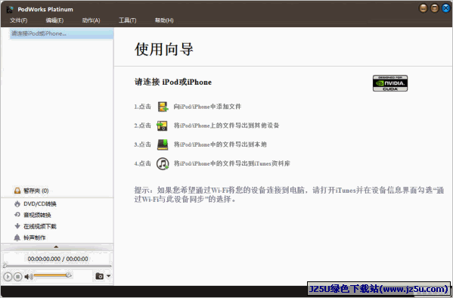Screen dimensions: 453x298
Task: Click the 音视频转换 convert icon
Action: [x=17, y=215]
